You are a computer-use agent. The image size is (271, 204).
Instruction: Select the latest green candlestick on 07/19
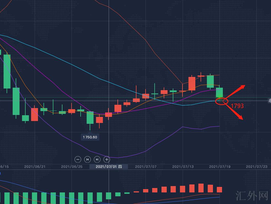(x=219, y=93)
